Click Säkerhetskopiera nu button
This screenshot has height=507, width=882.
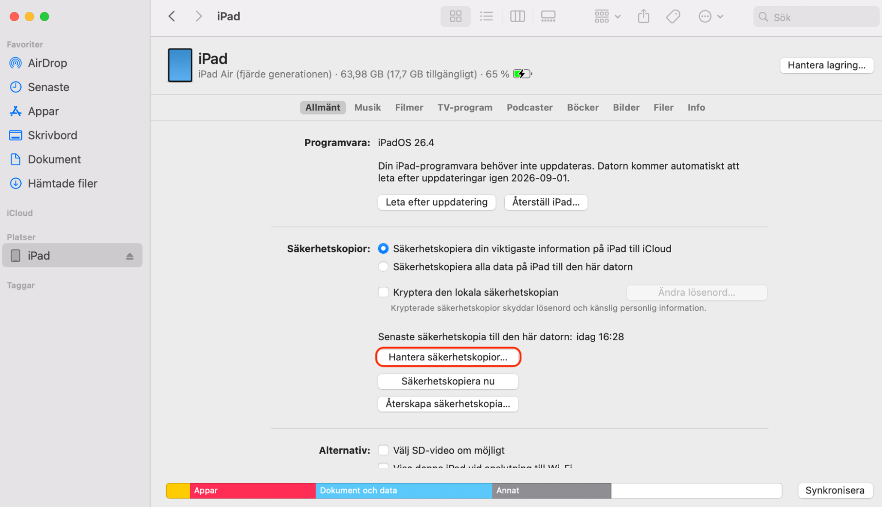pos(448,381)
